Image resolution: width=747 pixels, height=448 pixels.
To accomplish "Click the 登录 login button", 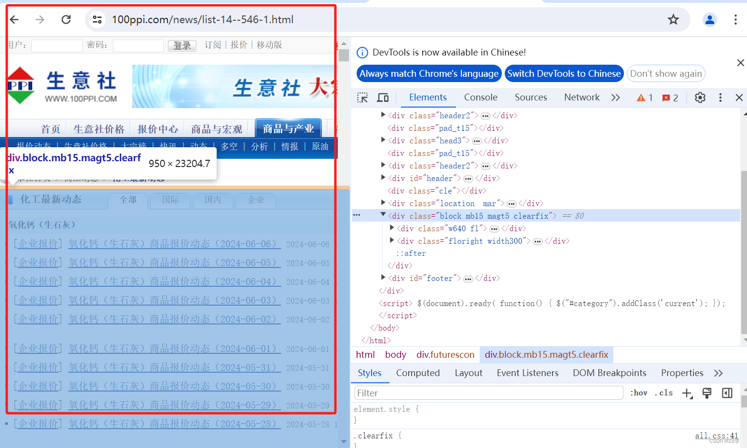I will tap(182, 45).
